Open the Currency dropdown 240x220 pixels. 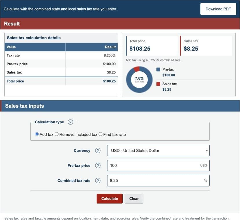(158, 151)
